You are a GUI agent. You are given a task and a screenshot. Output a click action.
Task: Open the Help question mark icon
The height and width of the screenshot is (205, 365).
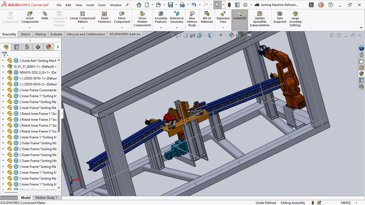(331, 5)
